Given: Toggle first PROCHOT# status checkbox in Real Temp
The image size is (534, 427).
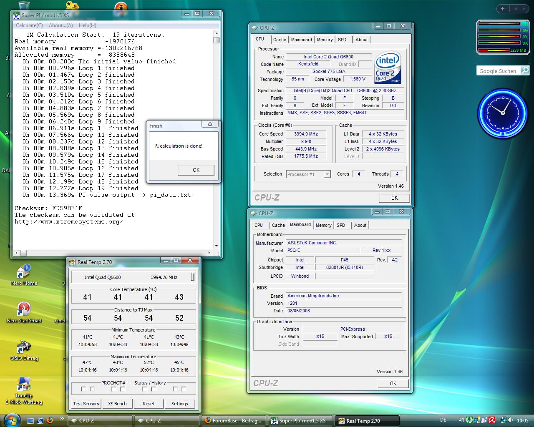Looking at the screenshot, I should coord(83,389).
